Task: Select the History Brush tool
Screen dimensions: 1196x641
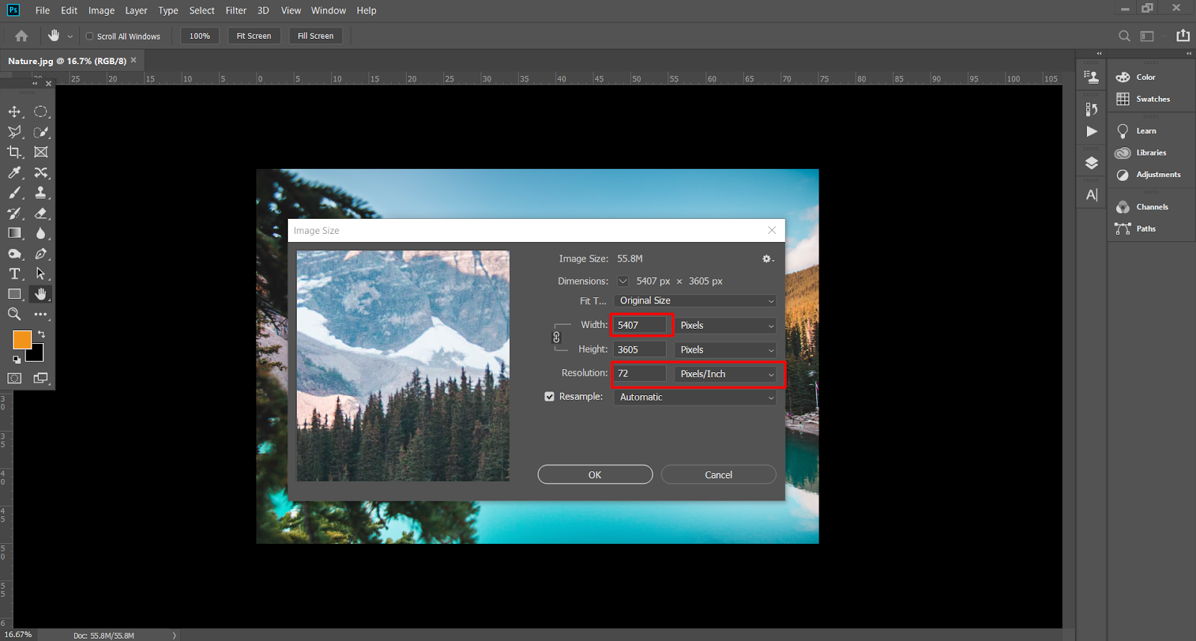Action: coord(14,213)
